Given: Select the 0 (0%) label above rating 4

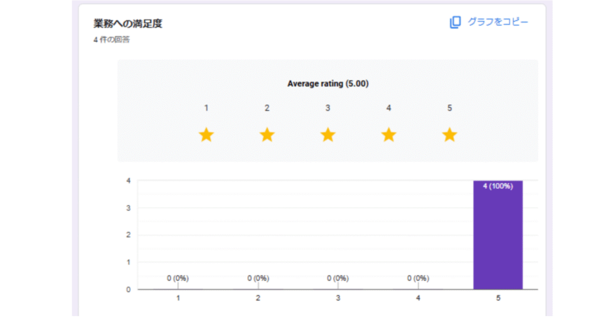Looking at the screenshot, I should 418,278.
